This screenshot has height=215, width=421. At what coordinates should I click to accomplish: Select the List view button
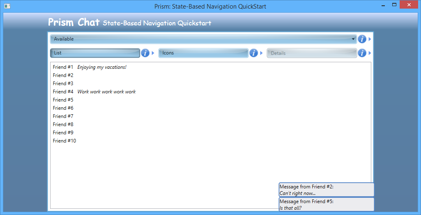pos(95,53)
